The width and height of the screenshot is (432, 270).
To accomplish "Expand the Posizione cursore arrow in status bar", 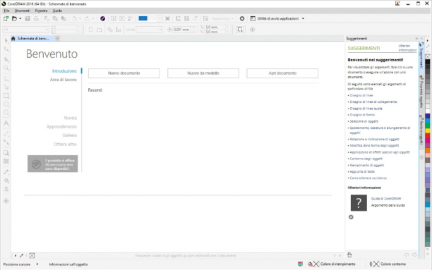I will point(37,264).
